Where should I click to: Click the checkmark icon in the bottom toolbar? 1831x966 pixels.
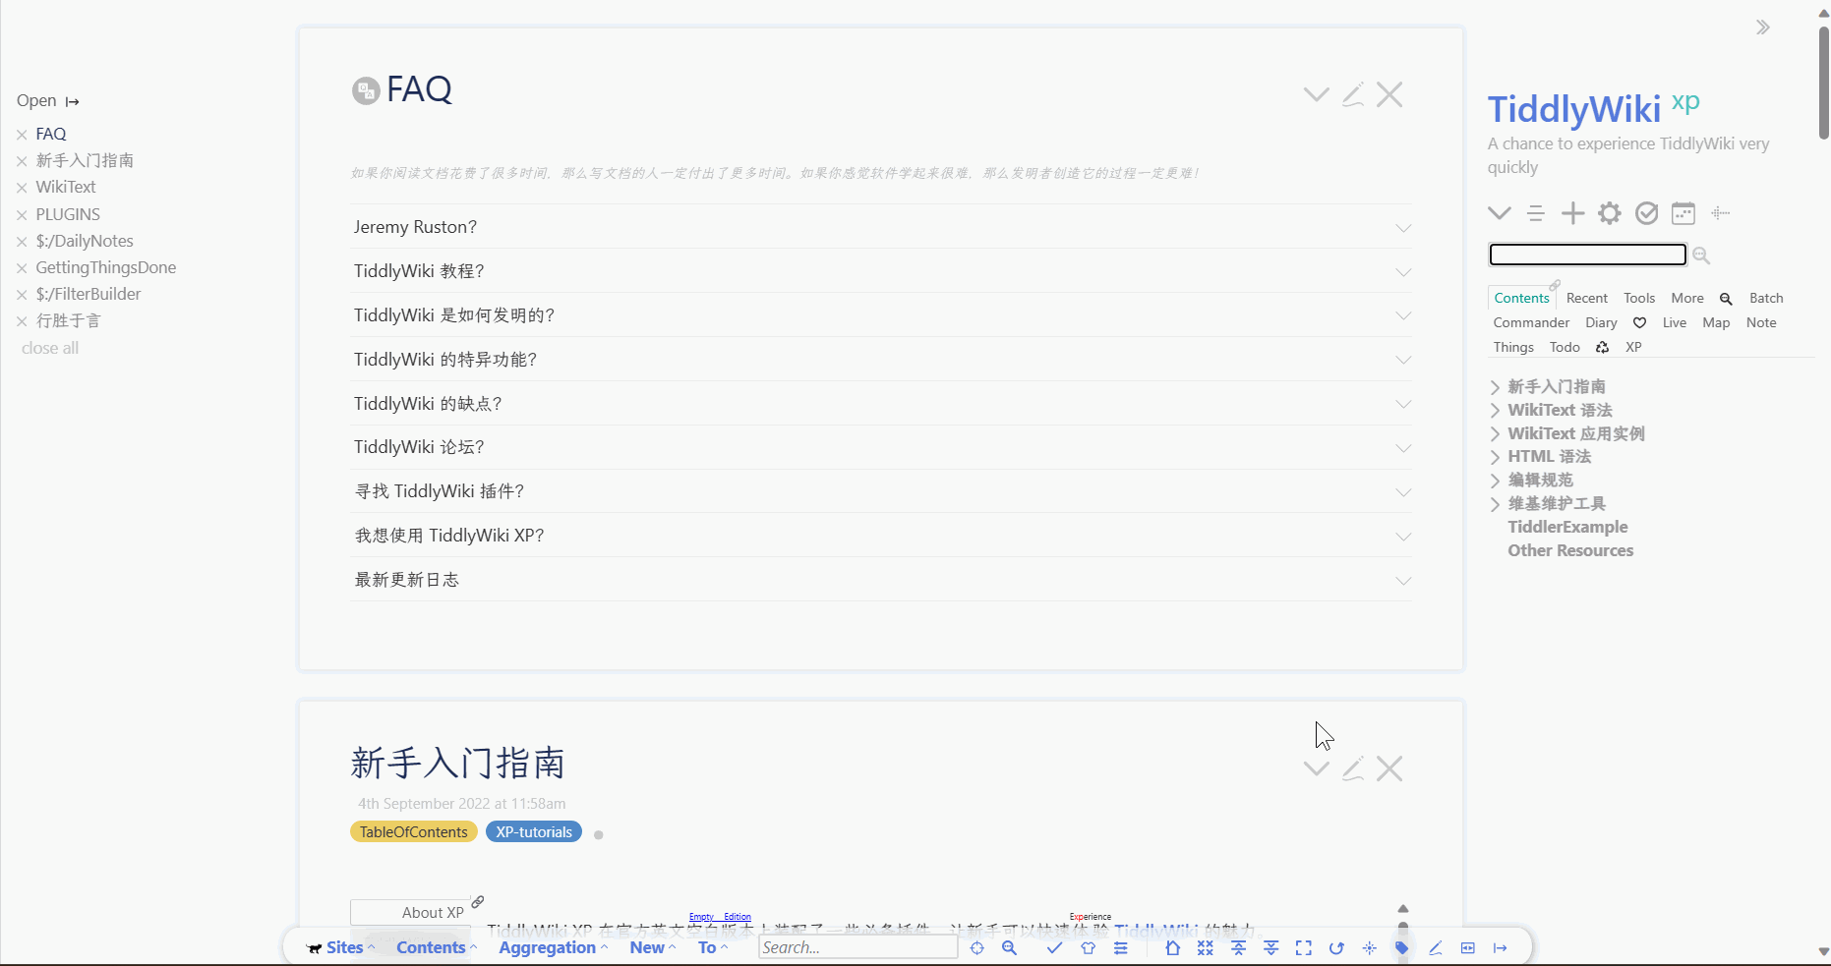click(1054, 948)
